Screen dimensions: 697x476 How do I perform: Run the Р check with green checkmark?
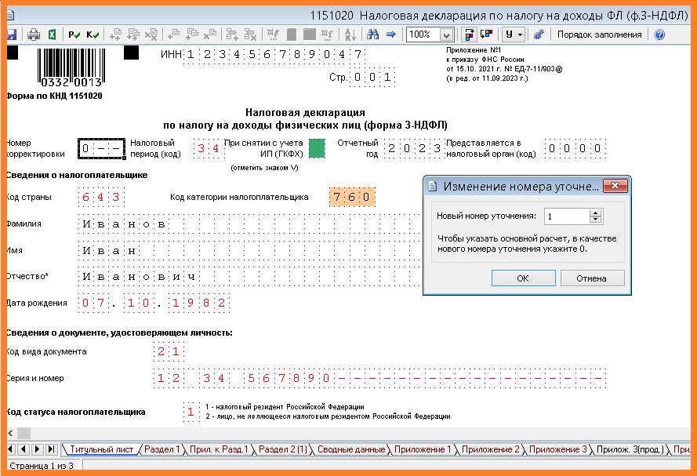point(74,35)
